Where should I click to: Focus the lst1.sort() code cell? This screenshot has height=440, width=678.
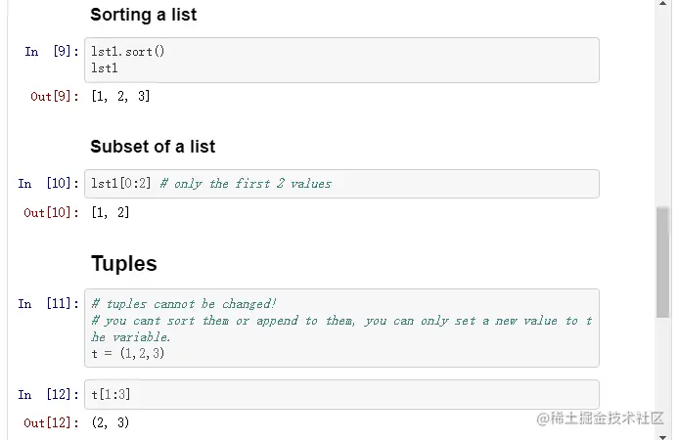(x=341, y=60)
